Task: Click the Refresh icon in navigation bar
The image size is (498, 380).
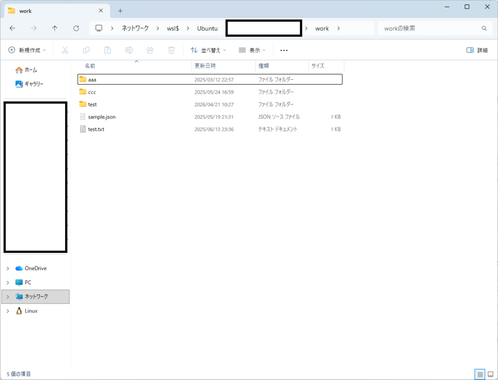Action: coord(76,28)
